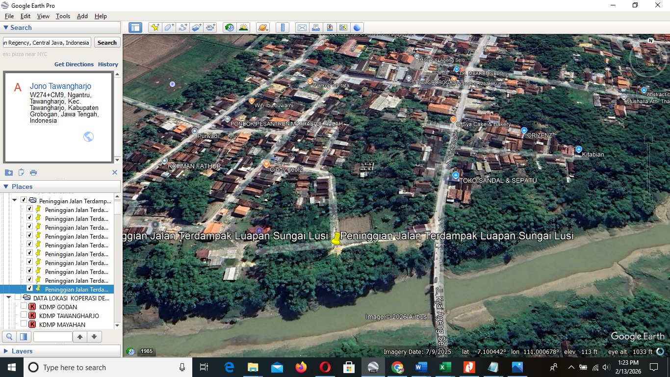The image size is (670, 377).
Task: Select the Add Polygon tool
Action: coord(169,27)
